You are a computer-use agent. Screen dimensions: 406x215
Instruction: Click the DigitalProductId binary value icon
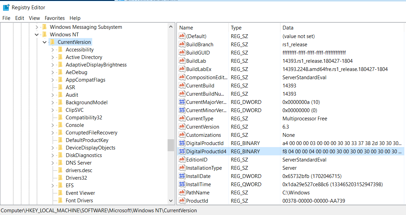click(x=182, y=143)
